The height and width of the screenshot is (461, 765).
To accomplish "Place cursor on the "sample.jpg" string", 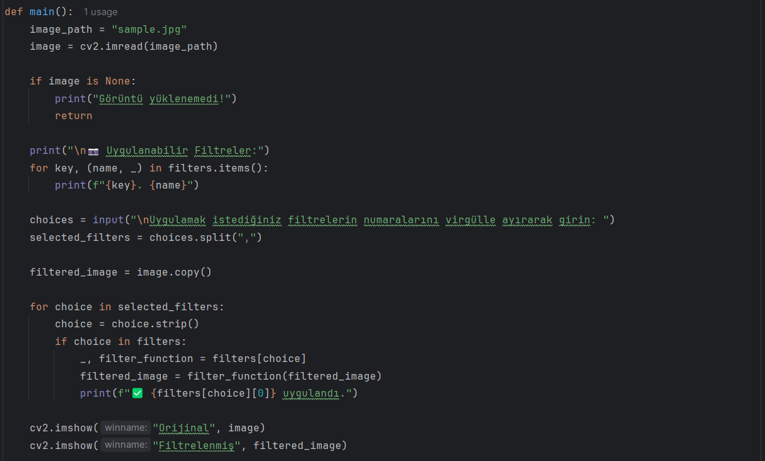I will tap(149, 29).
